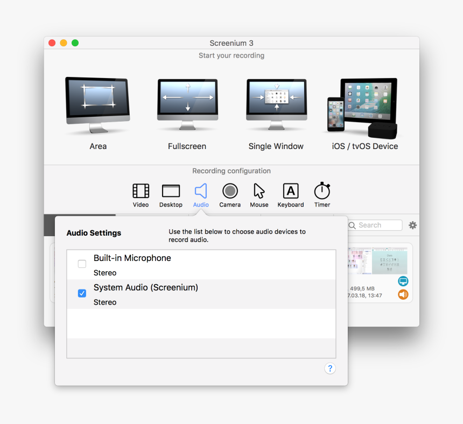Close the Screenium 3 window
Screen dimensions: 463x424
[x=52, y=43]
